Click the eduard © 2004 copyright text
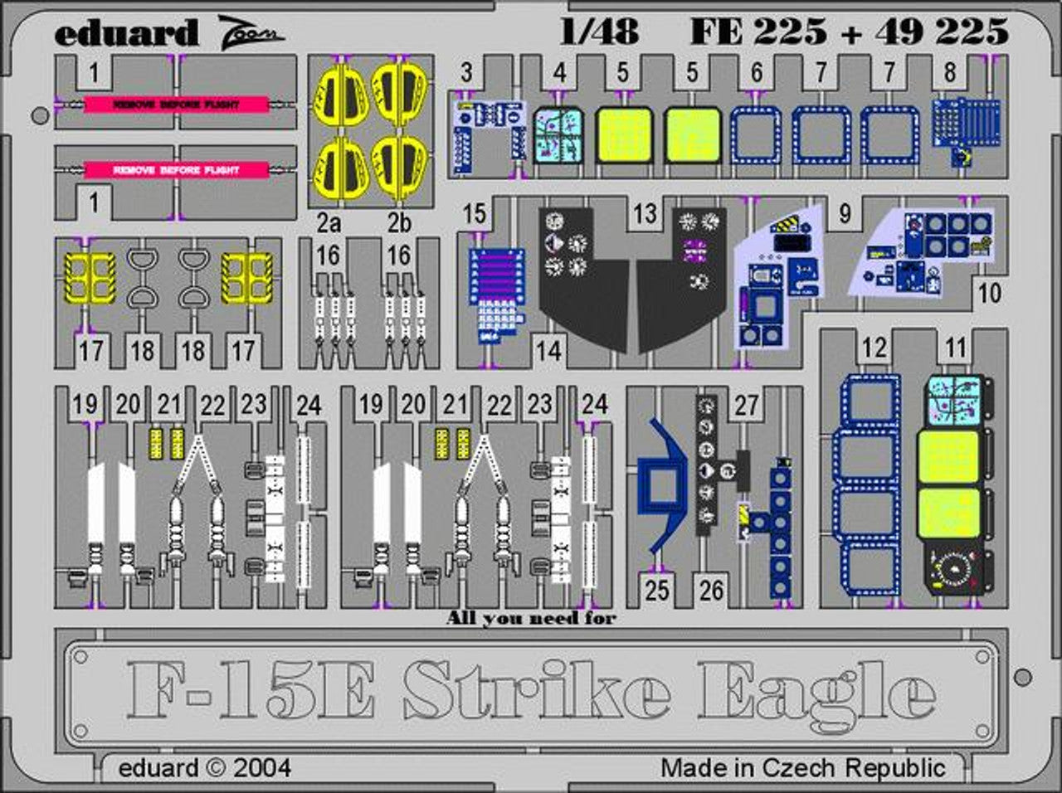Screen dimensions: 1062x793 coord(204,767)
